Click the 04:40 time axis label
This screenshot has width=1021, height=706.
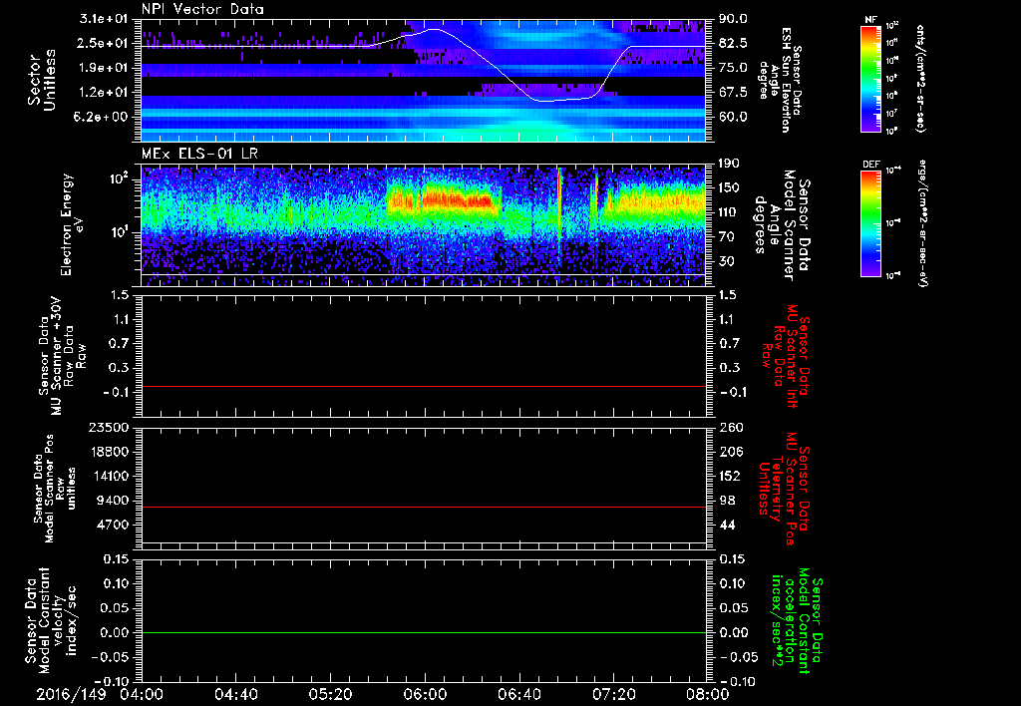click(235, 694)
